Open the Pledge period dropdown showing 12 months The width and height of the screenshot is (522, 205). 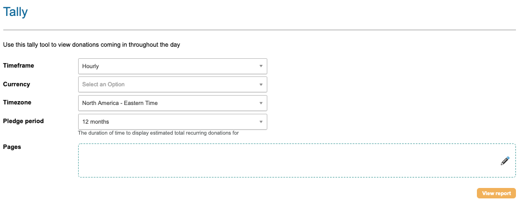[173, 122]
